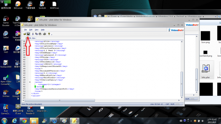This screenshot has width=221, height=124.
Task: Click the Windows Start button
Action: pyautogui.click(x=4, y=121)
